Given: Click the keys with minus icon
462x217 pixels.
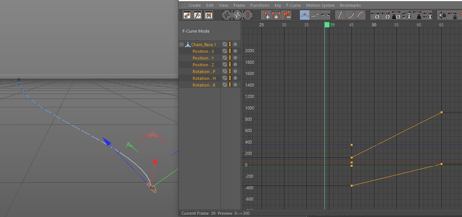Looking at the screenshot, I should [287, 15].
